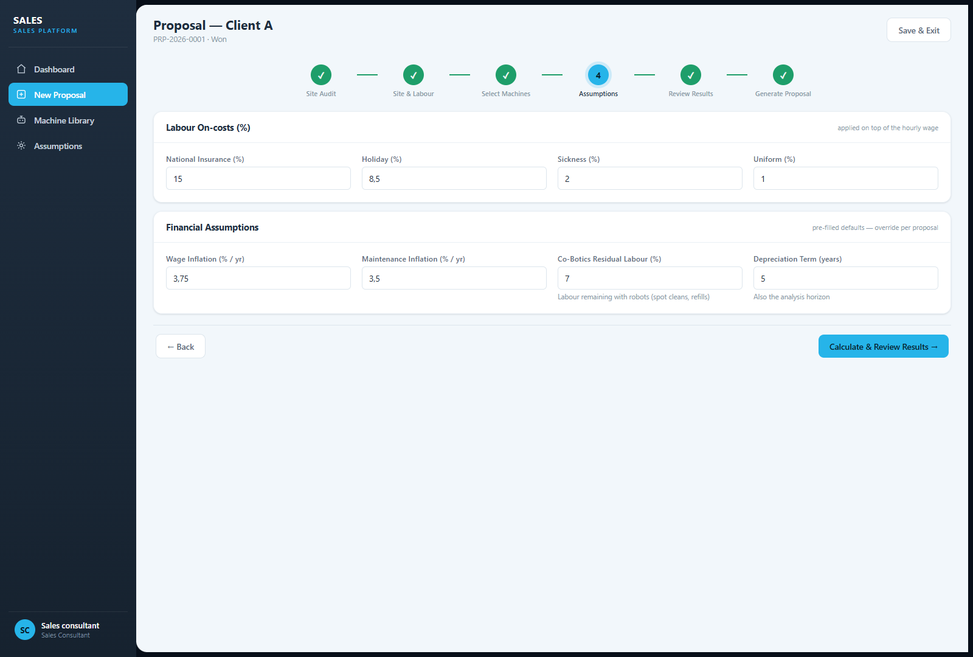This screenshot has height=657, width=973.
Task: Click the Machine Library robot icon
Action: tap(21, 120)
